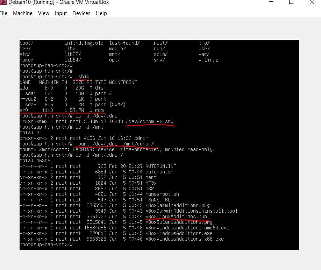Click the sr0 rom device row
This screenshot has height=270, width=321.
click(x=62, y=110)
